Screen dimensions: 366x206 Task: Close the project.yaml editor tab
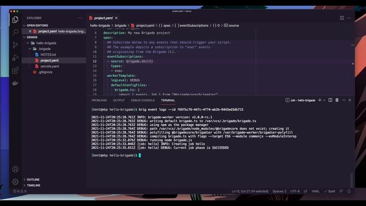point(116,18)
